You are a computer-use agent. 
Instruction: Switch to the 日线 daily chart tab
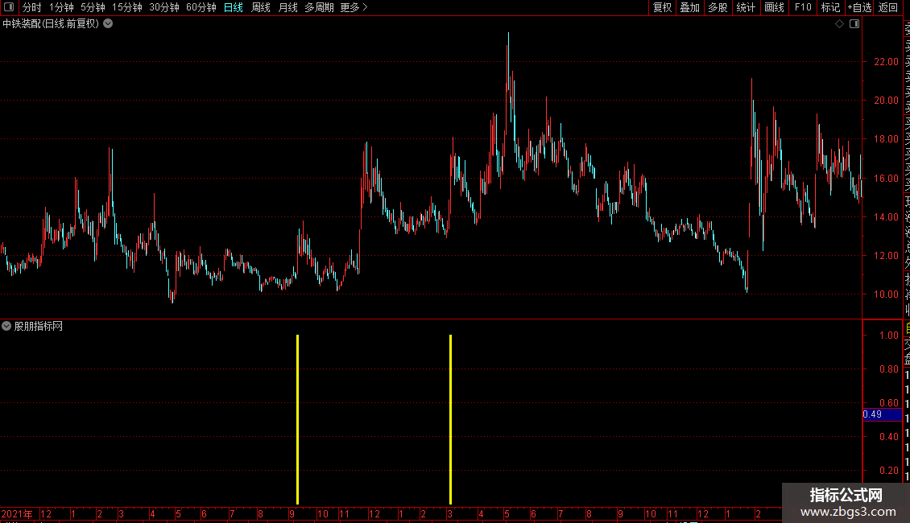pyautogui.click(x=234, y=7)
